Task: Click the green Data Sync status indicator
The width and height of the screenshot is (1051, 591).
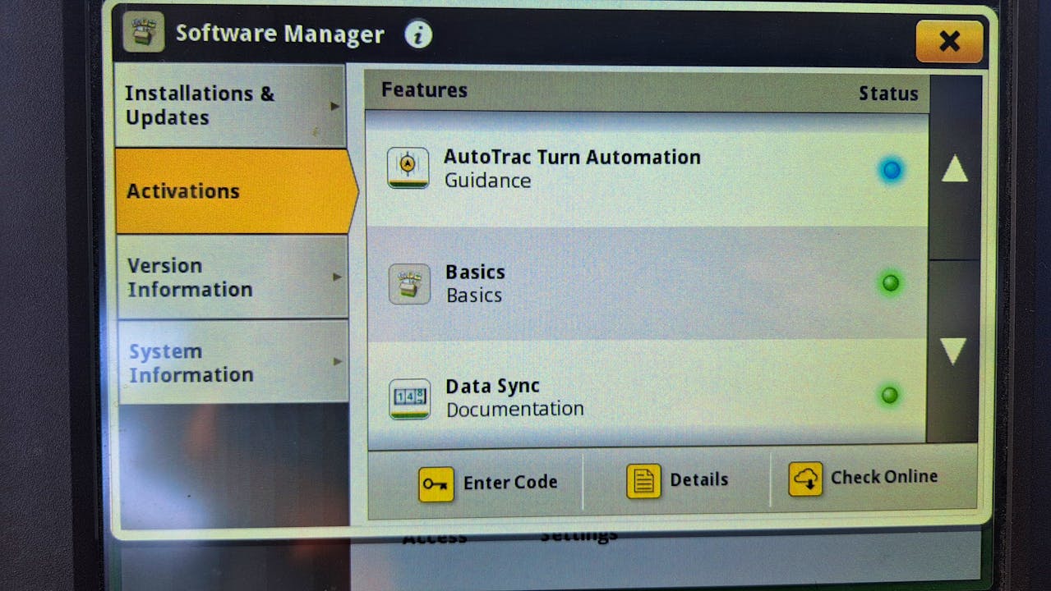Action: pyautogui.click(x=889, y=396)
